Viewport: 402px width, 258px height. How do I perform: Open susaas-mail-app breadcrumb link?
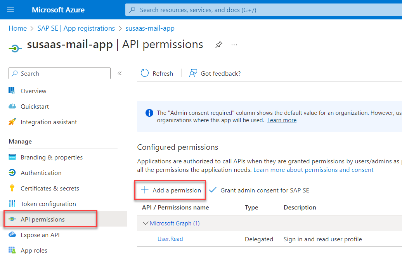150,28
